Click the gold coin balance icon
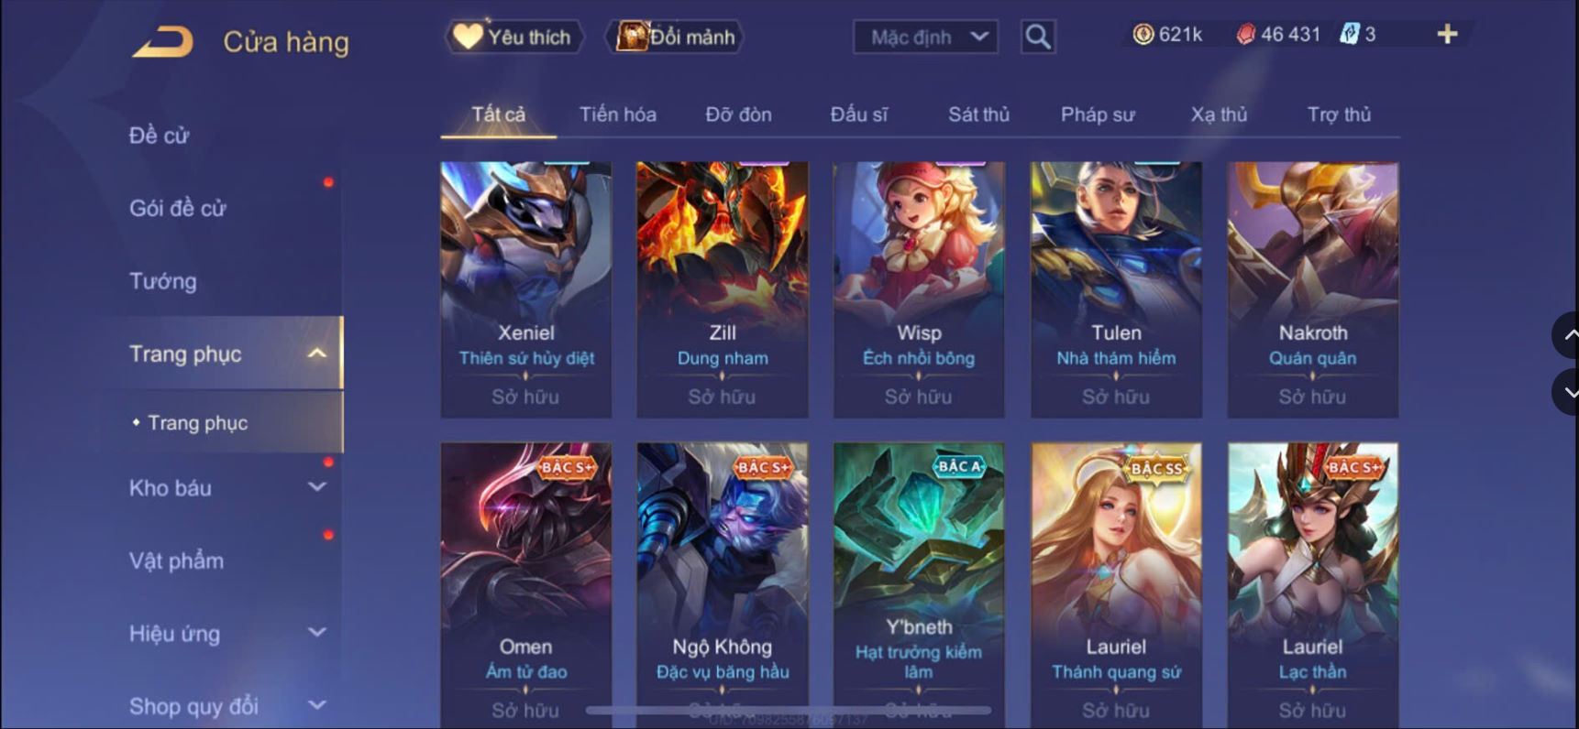Screen dimensions: 1579x729 [x=1143, y=35]
